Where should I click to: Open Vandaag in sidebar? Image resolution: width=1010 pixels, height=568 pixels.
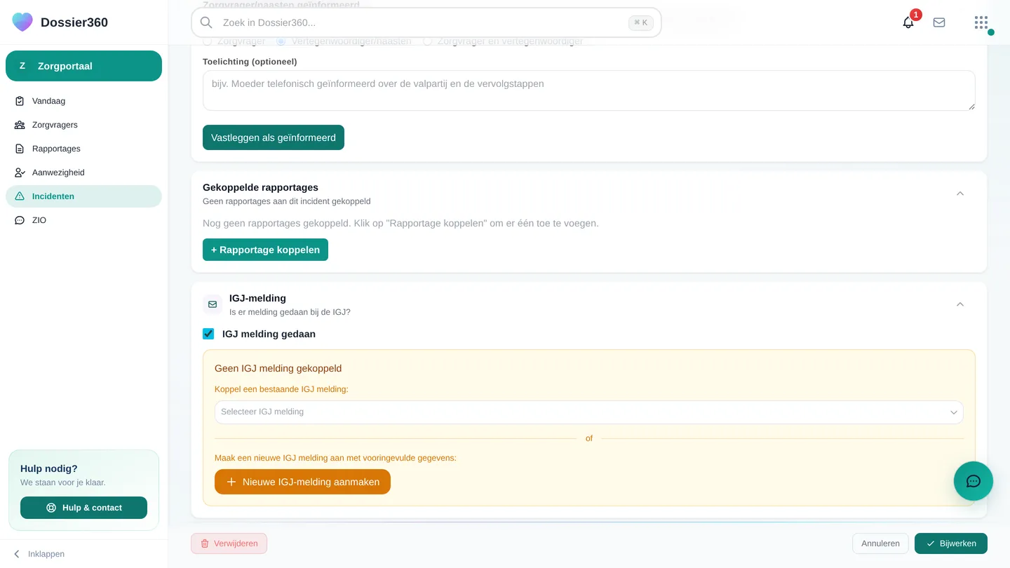click(83, 101)
